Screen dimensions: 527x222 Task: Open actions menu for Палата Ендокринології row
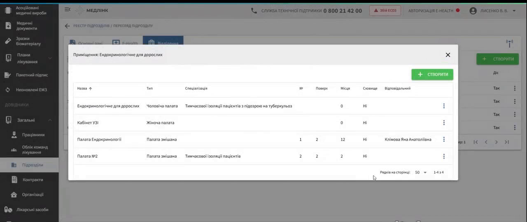444,139
